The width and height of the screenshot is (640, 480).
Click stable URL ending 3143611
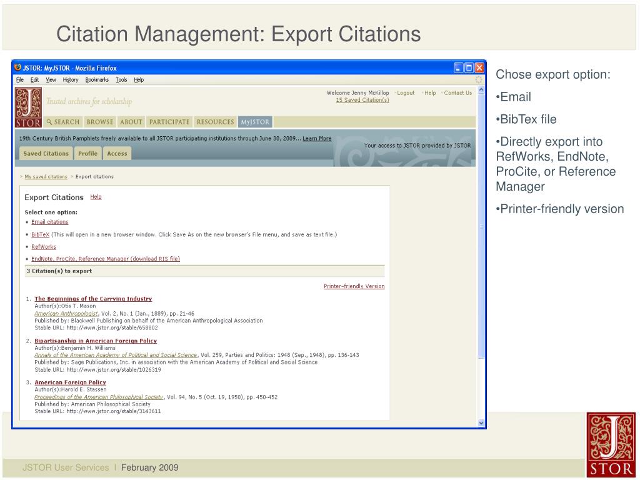114,411
